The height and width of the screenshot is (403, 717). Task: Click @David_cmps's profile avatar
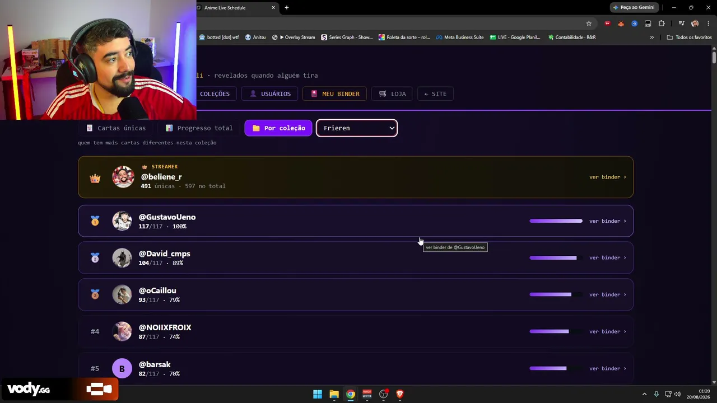tap(122, 258)
